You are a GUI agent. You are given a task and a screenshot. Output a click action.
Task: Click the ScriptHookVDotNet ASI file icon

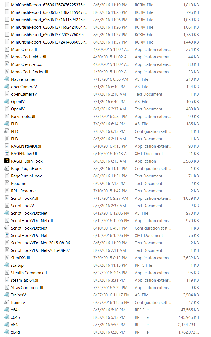coord(7,213)
